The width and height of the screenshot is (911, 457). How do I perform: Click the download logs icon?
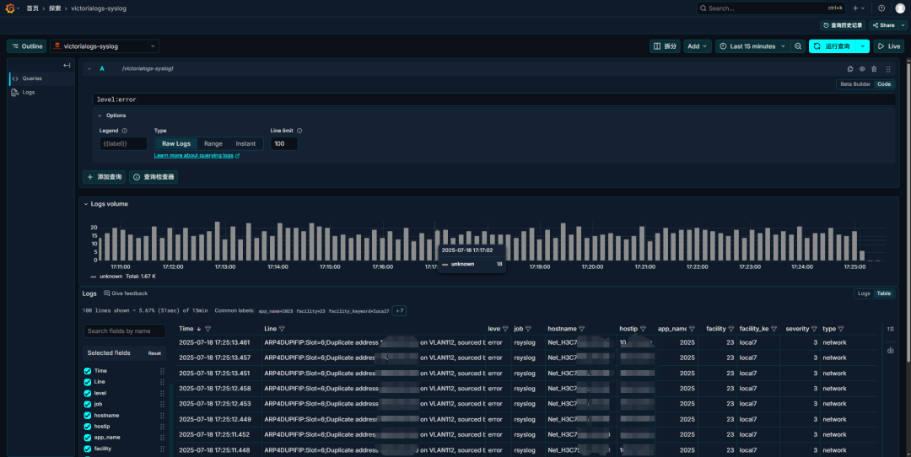click(x=890, y=350)
